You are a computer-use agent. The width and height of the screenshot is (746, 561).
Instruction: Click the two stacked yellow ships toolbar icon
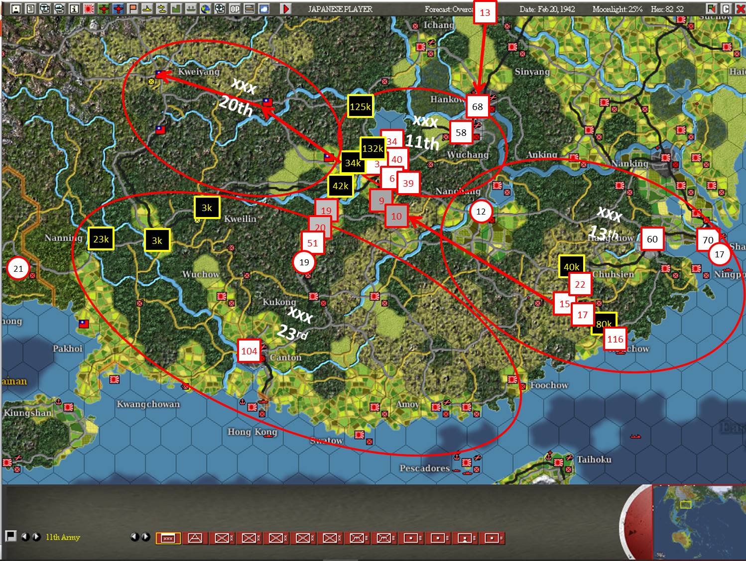tap(162, 9)
